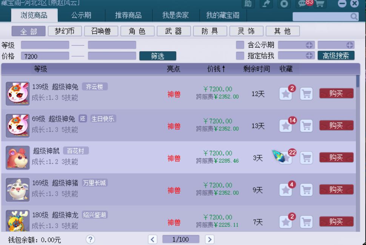Screen dimensions: 366x245
Task: Switch to 公示期 tab
Action: [81, 15]
